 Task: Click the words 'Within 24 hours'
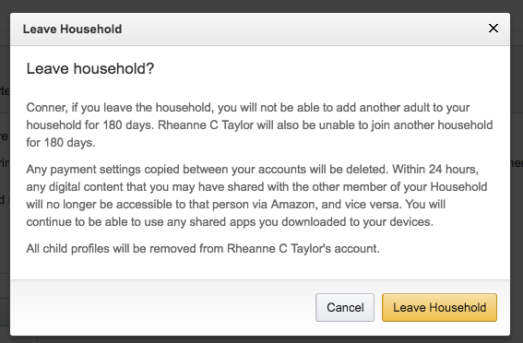(x=435, y=170)
